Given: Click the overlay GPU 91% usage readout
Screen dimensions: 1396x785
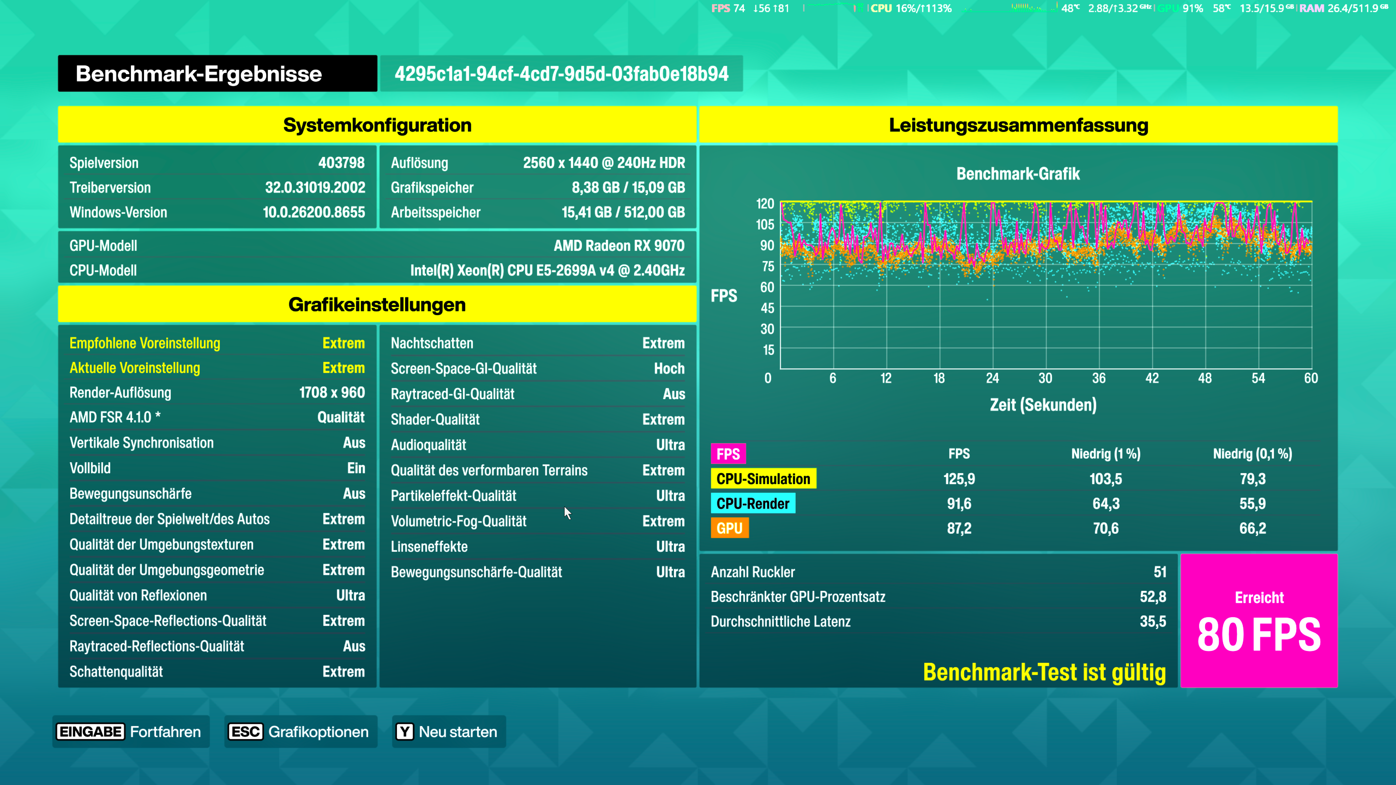Looking at the screenshot, I should 1180,8.
